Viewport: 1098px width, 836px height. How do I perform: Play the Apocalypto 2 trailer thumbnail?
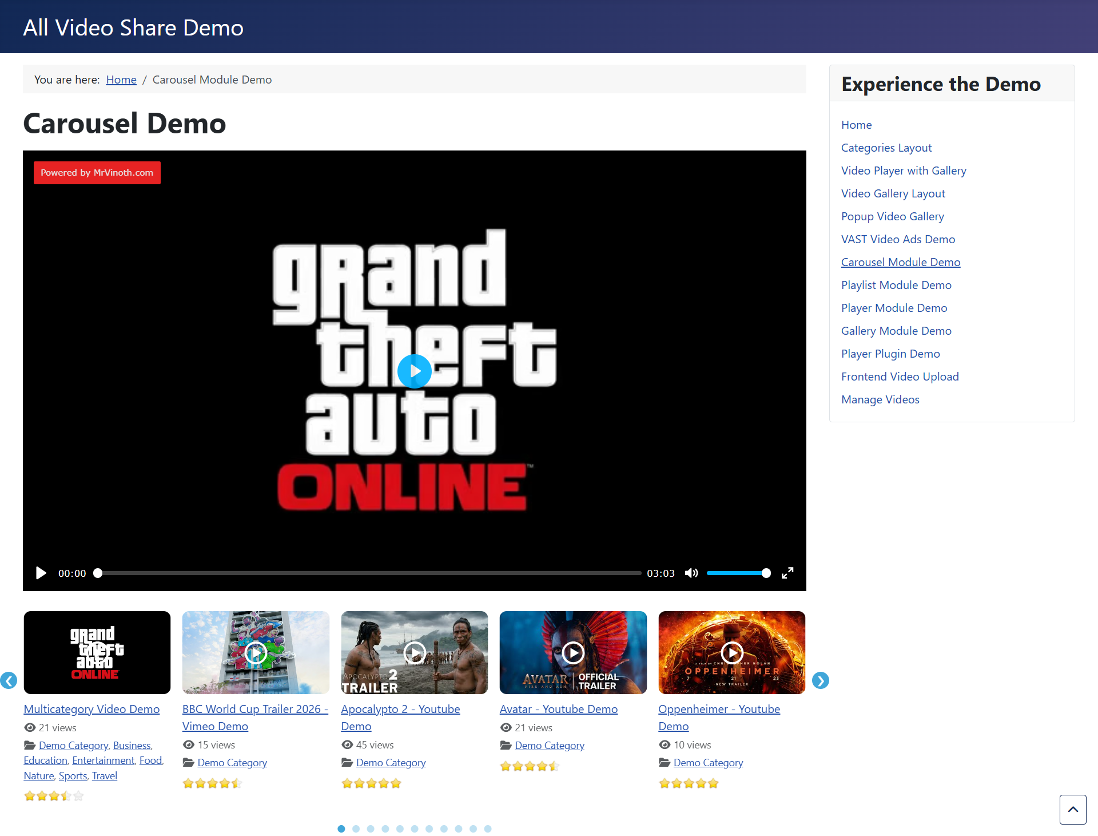tap(415, 652)
